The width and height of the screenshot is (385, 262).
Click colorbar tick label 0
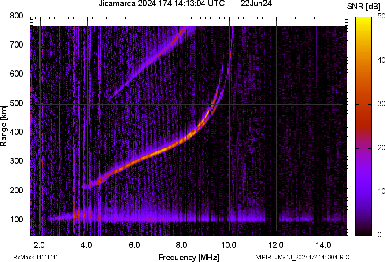click(x=380, y=235)
